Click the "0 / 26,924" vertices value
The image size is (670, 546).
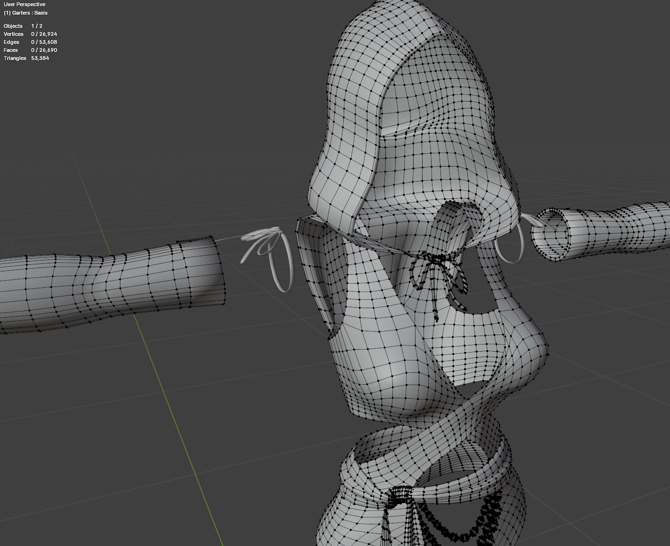[44, 34]
